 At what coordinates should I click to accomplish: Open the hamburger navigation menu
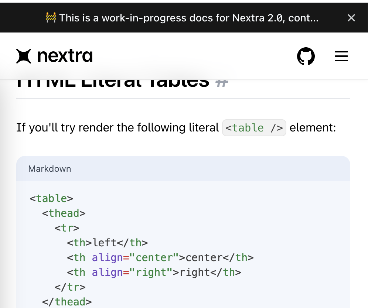341,56
